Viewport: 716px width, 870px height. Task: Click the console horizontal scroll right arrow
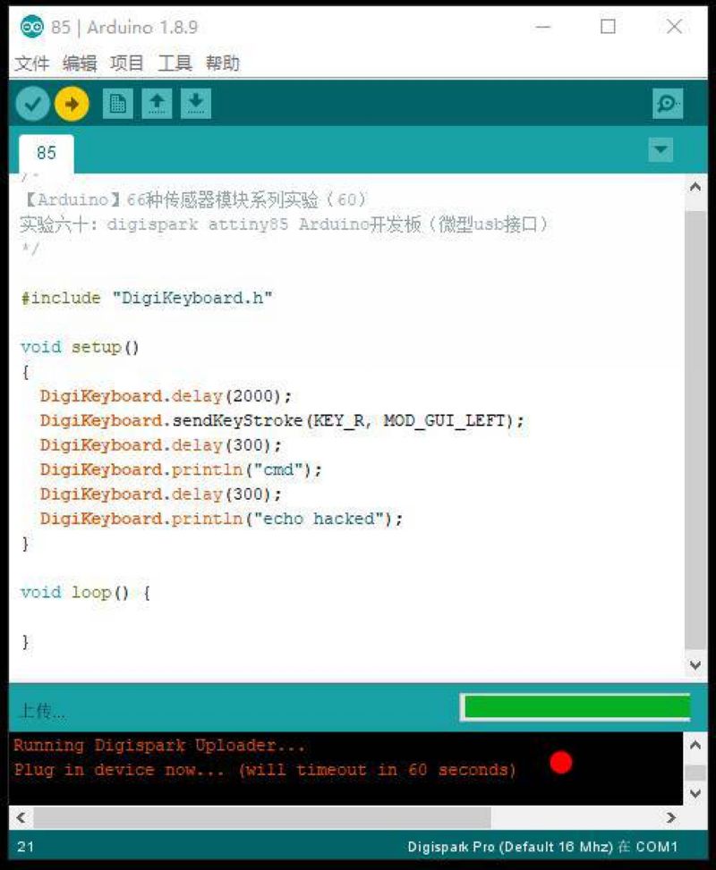671,817
